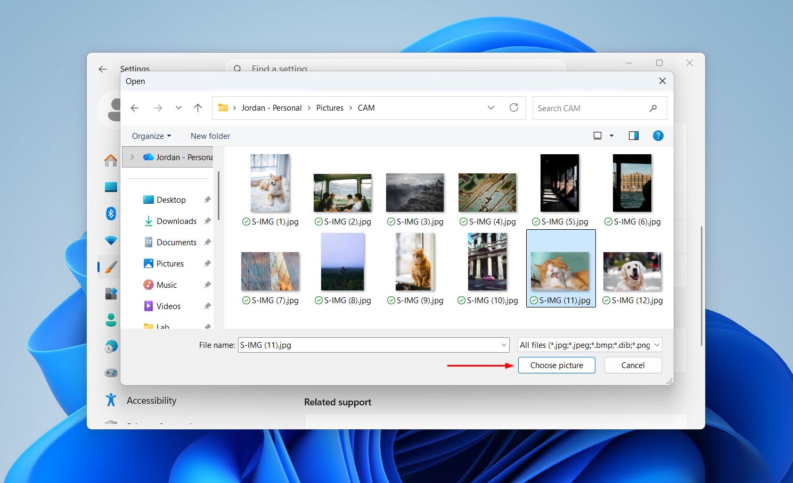Open Home icon in Settings sidebar

point(111,160)
